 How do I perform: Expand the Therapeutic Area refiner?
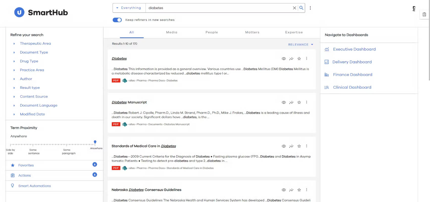click(14, 44)
